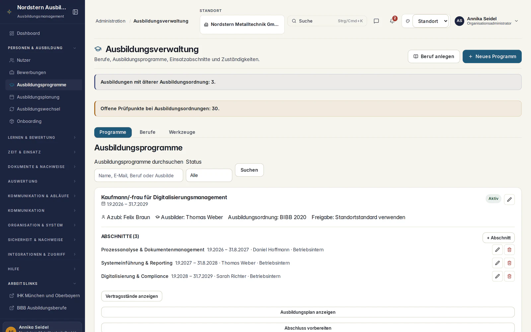Viewport: 531px width, 332px height.
Task: Switch to the Werkzeuge tab
Action: pos(182,132)
